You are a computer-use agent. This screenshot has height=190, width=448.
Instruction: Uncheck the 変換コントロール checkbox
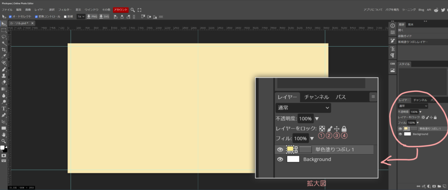35,17
